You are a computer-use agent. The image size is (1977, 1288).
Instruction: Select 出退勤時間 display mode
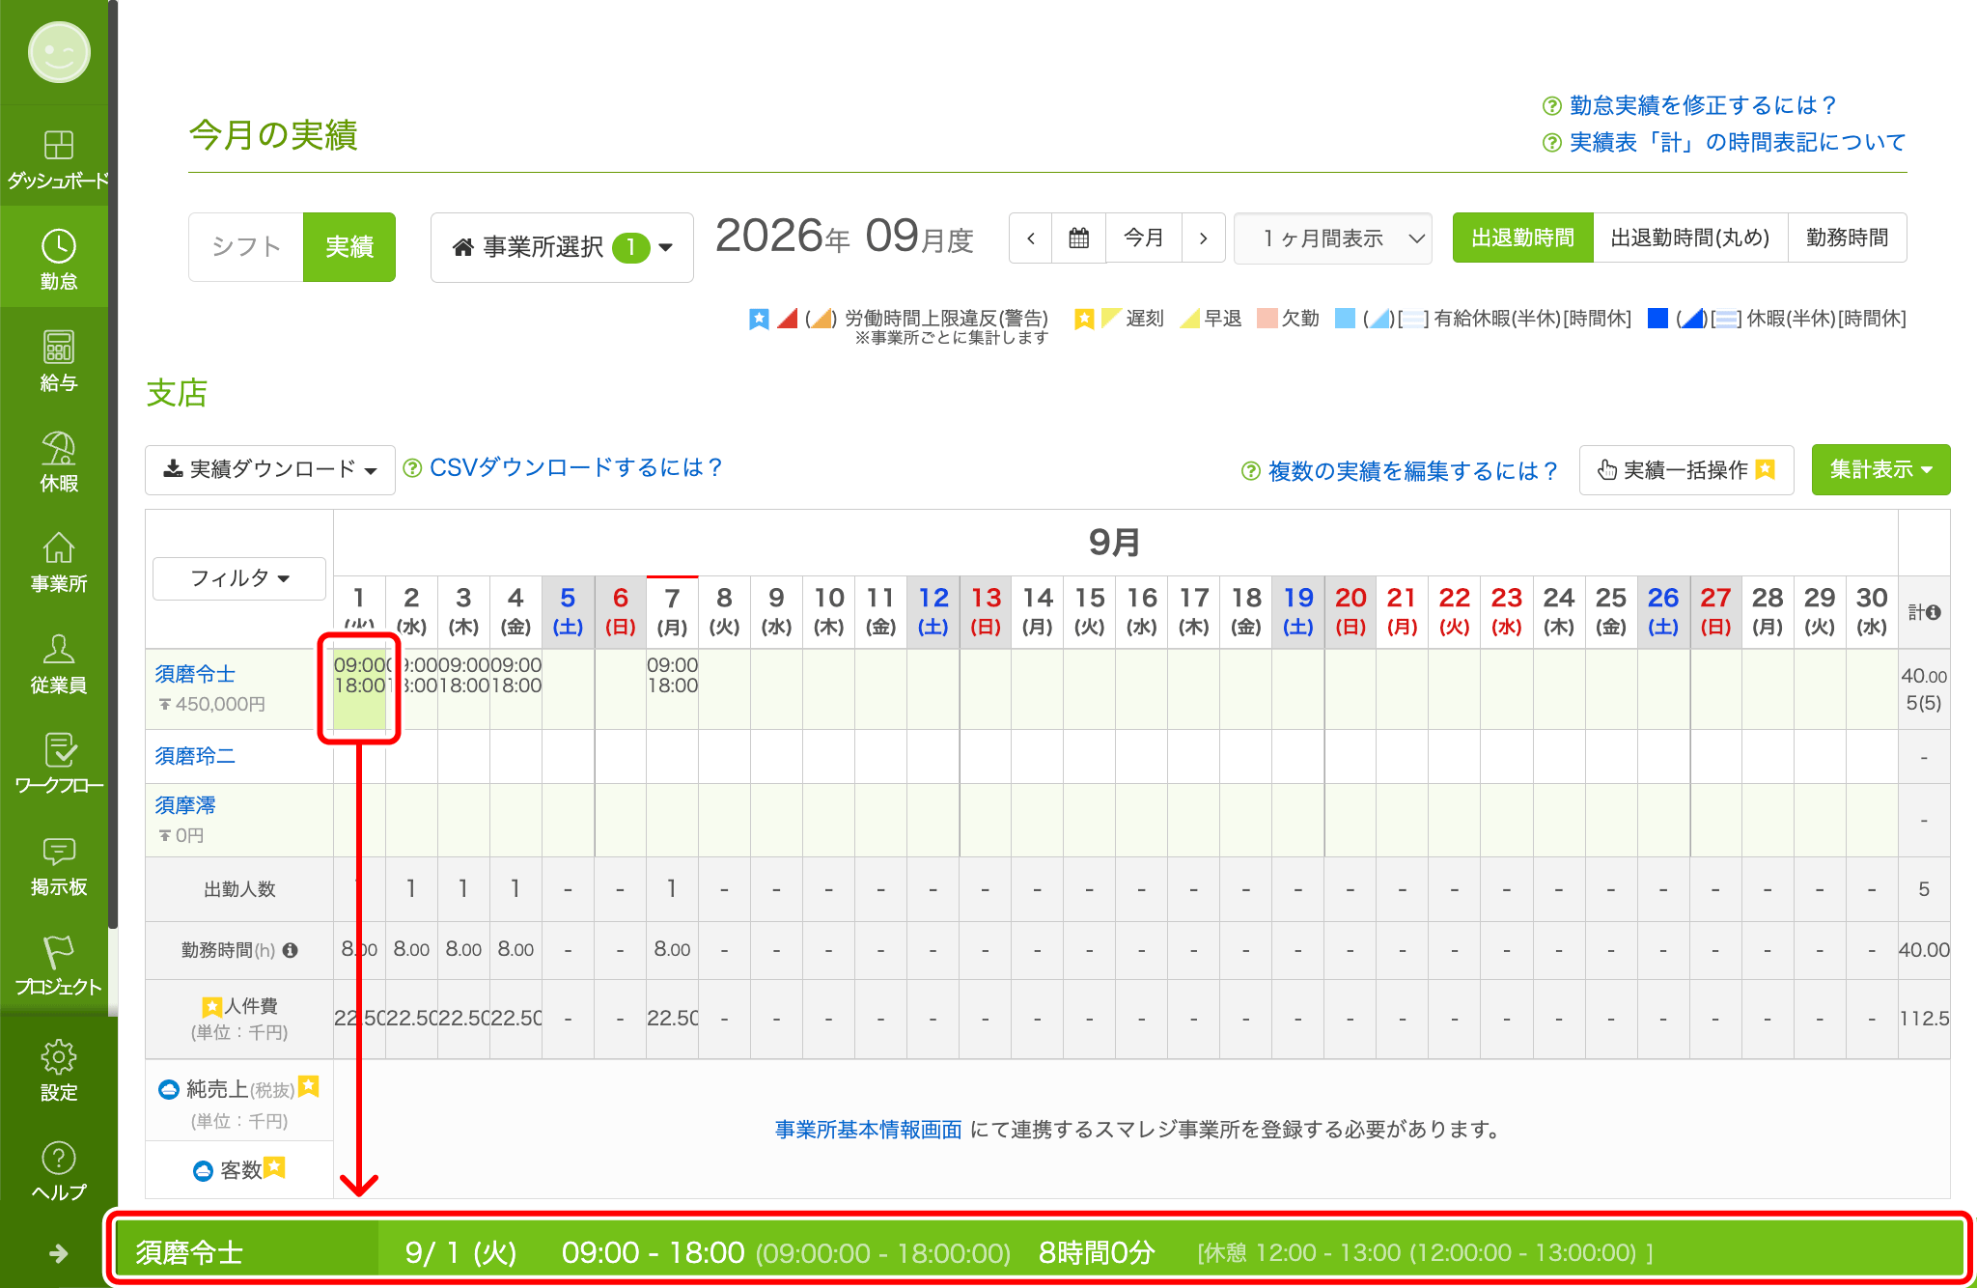click(1522, 238)
